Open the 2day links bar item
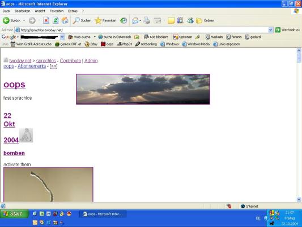Screen dimensions: 302x227 point(91,44)
